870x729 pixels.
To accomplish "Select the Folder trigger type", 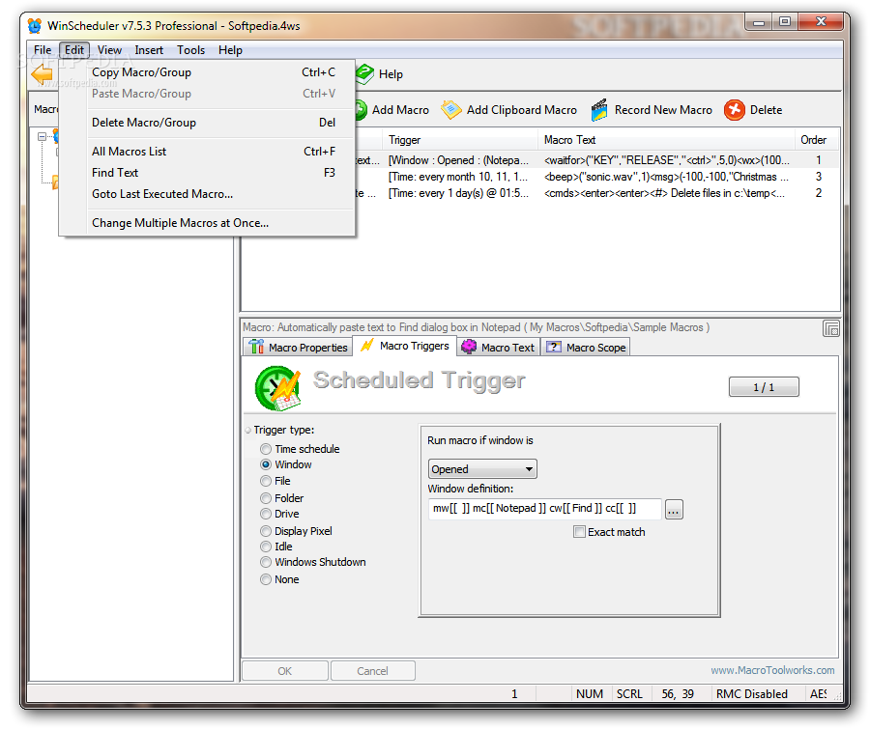I will point(266,498).
